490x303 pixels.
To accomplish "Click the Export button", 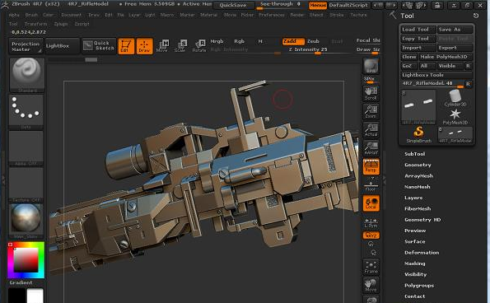I will click(455, 48).
